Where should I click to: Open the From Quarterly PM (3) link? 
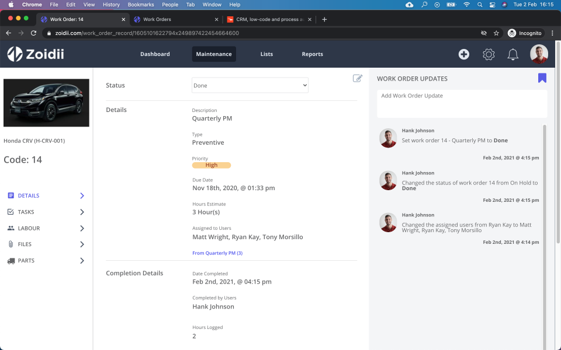pyautogui.click(x=217, y=253)
